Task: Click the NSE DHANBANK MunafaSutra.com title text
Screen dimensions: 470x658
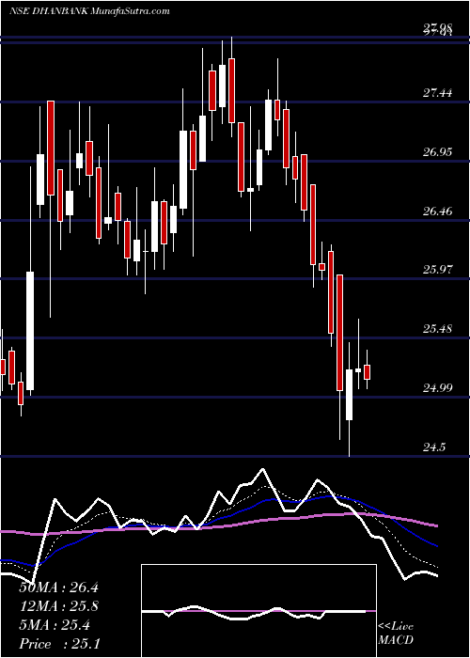Action: click(89, 11)
